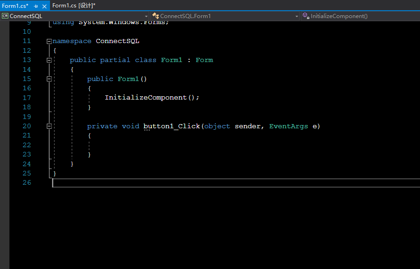
Task: Collapse the Form1 constructor body
Action: (x=49, y=79)
